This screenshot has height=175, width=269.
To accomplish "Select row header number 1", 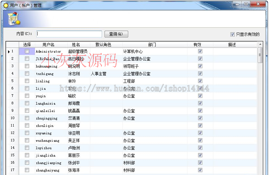I will coord(12,51).
